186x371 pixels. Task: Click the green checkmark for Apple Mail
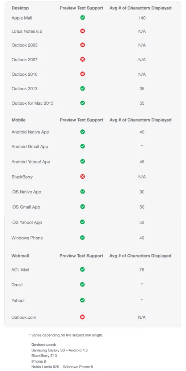(x=82, y=17)
